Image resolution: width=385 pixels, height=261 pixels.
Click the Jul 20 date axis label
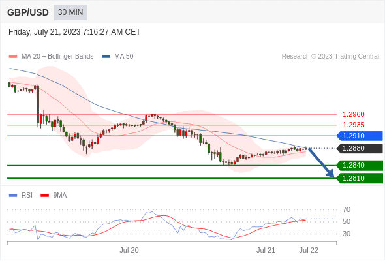pos(129,250)
